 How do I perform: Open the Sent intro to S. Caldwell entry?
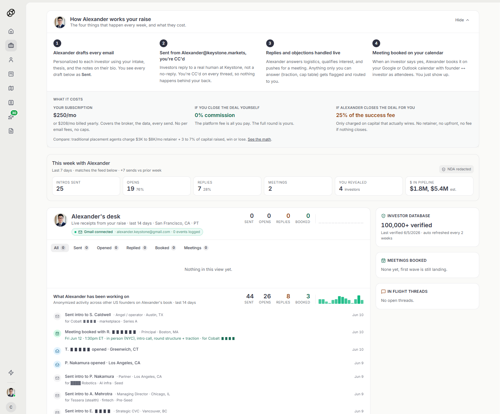208,318
